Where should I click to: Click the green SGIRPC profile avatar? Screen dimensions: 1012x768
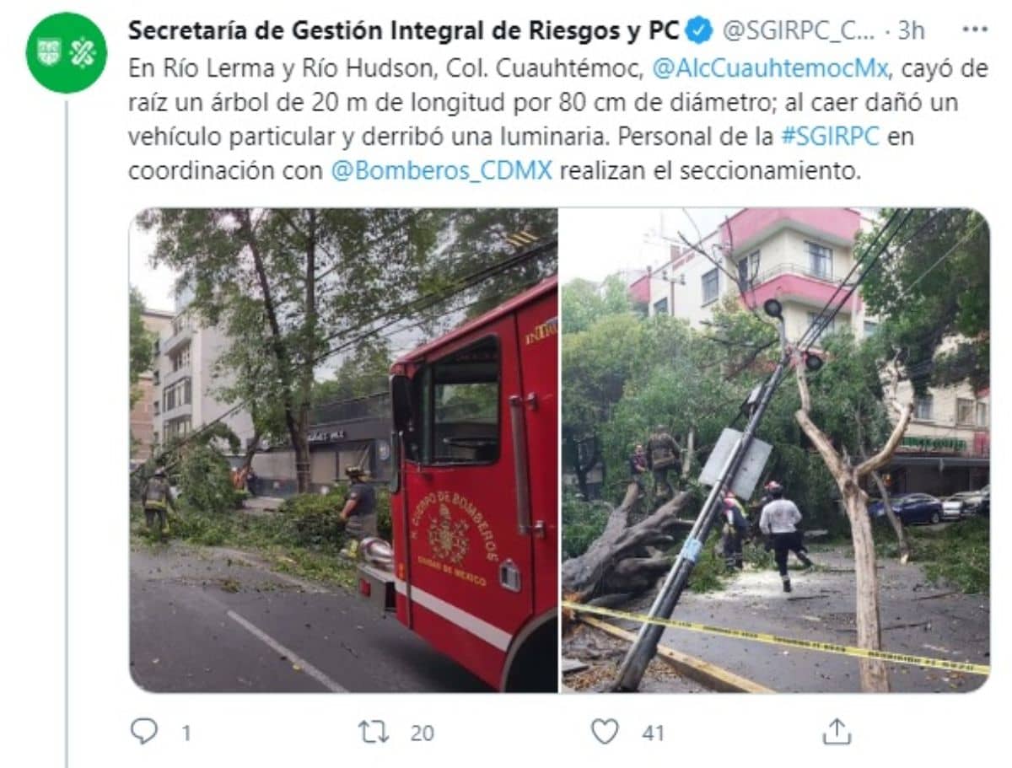(x=67, y=52)
